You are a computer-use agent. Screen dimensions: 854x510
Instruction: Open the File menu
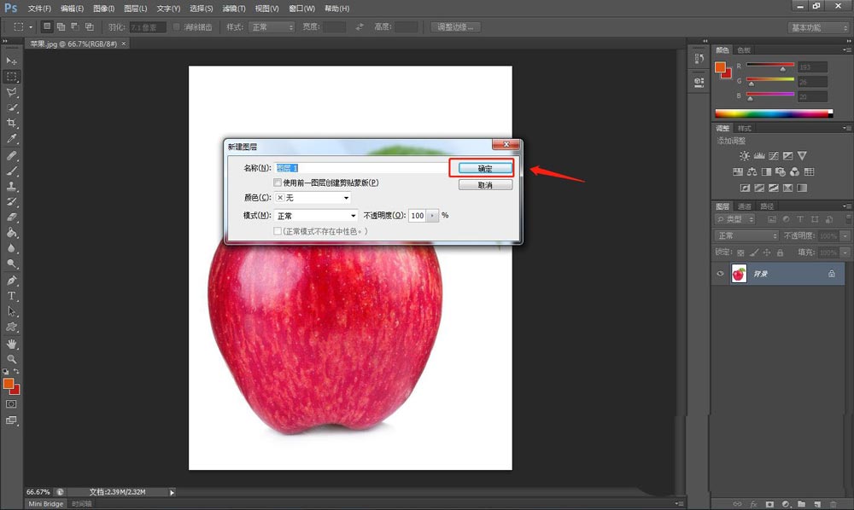point(39,9)
